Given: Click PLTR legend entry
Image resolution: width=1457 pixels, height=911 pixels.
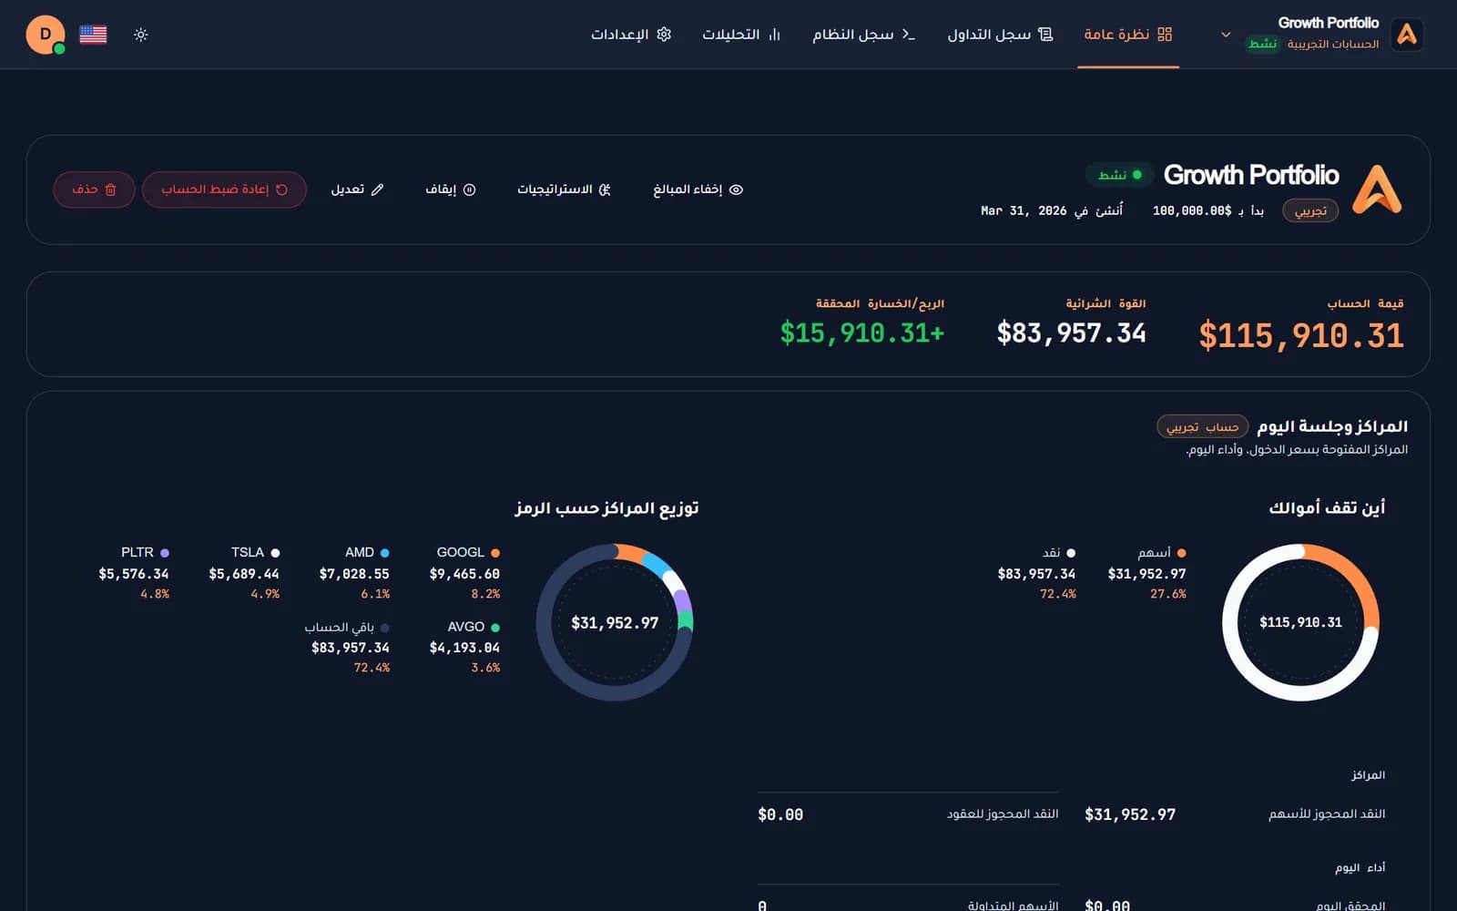Looking at the screenshot, I should click(x=134, y=572).
